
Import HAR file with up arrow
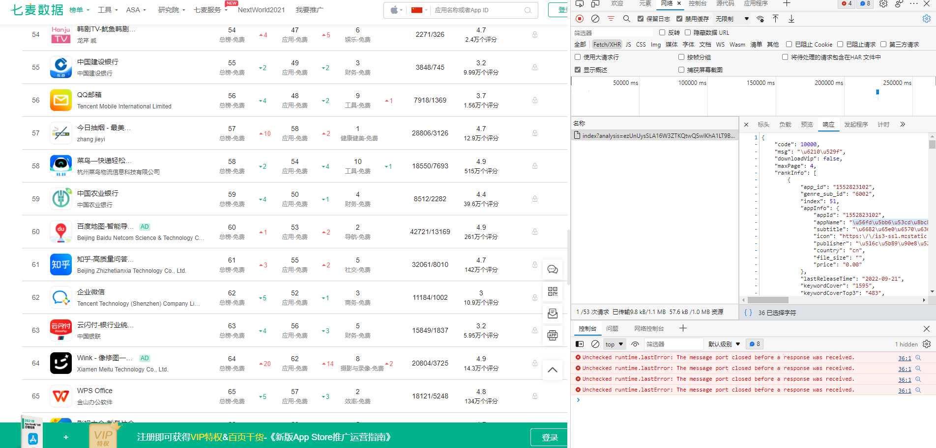coord(775,19)
